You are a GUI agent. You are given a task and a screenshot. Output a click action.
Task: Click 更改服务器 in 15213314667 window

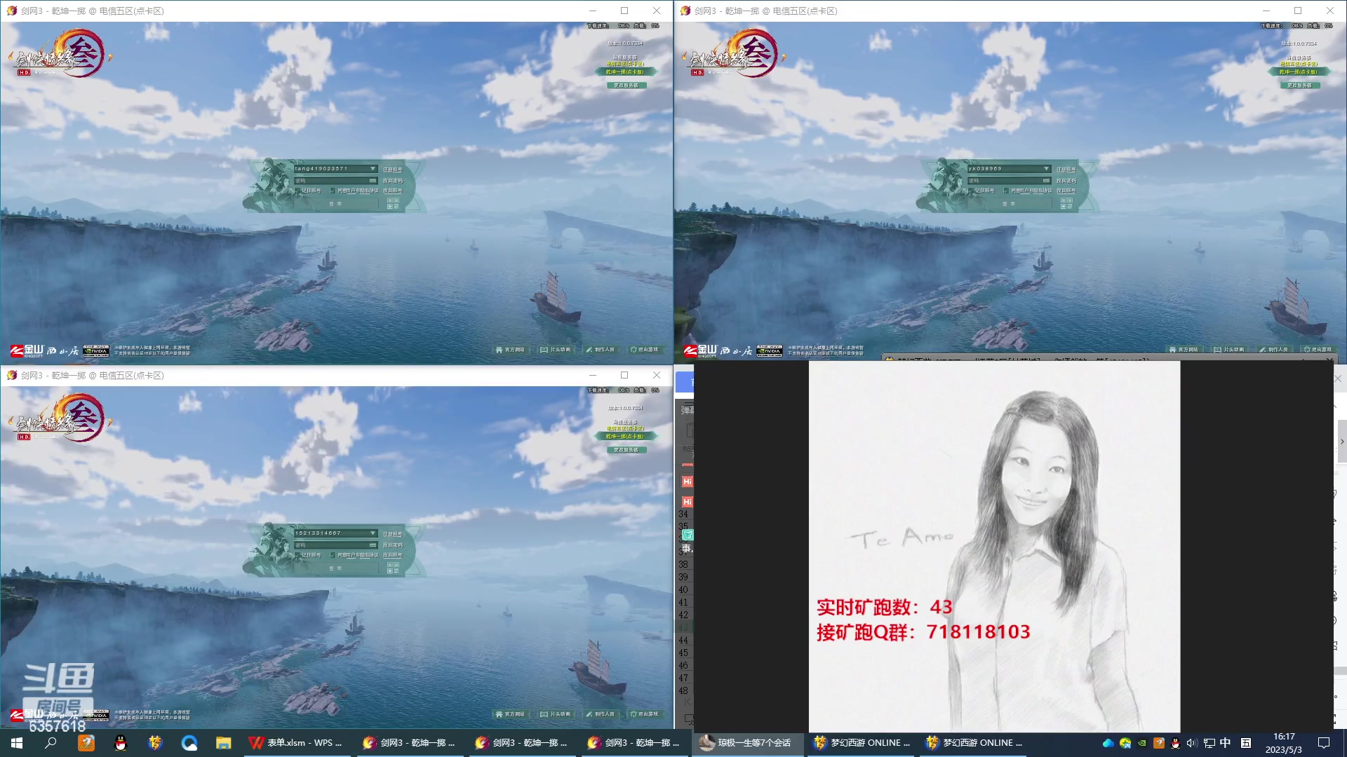(x=626, y=450)
